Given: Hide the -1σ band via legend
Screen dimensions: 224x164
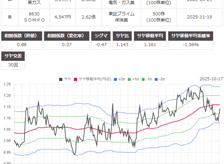Looking at the screenshot, I should point(148,79).
